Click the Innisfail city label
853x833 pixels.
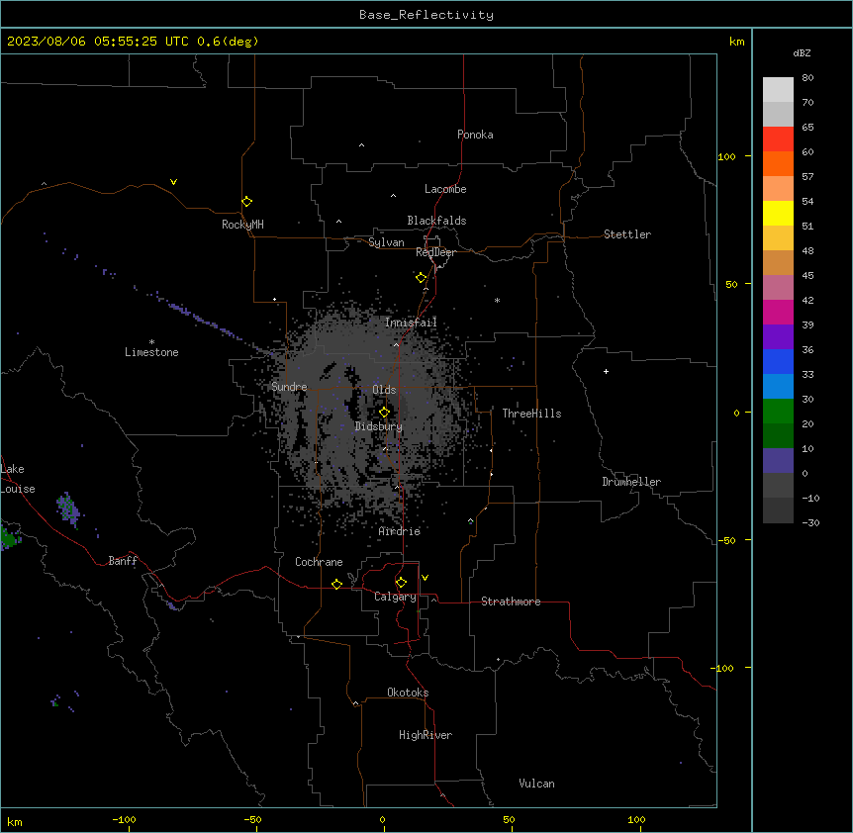point(411,323)
